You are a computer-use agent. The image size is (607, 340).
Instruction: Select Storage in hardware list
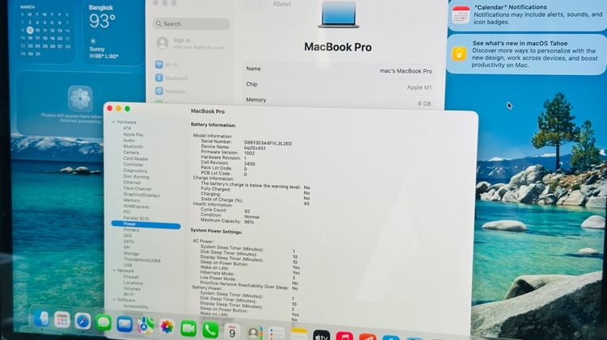tap(131, 254)
